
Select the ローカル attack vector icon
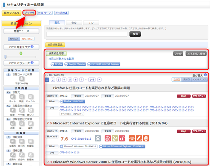[31, 97]
